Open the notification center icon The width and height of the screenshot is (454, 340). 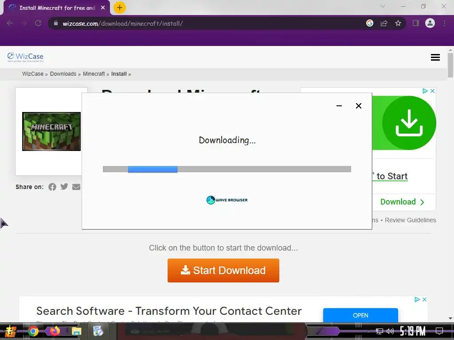439,331
